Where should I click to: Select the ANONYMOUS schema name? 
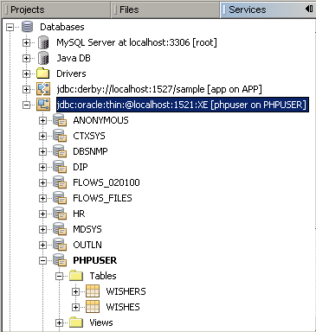point(100,120)
